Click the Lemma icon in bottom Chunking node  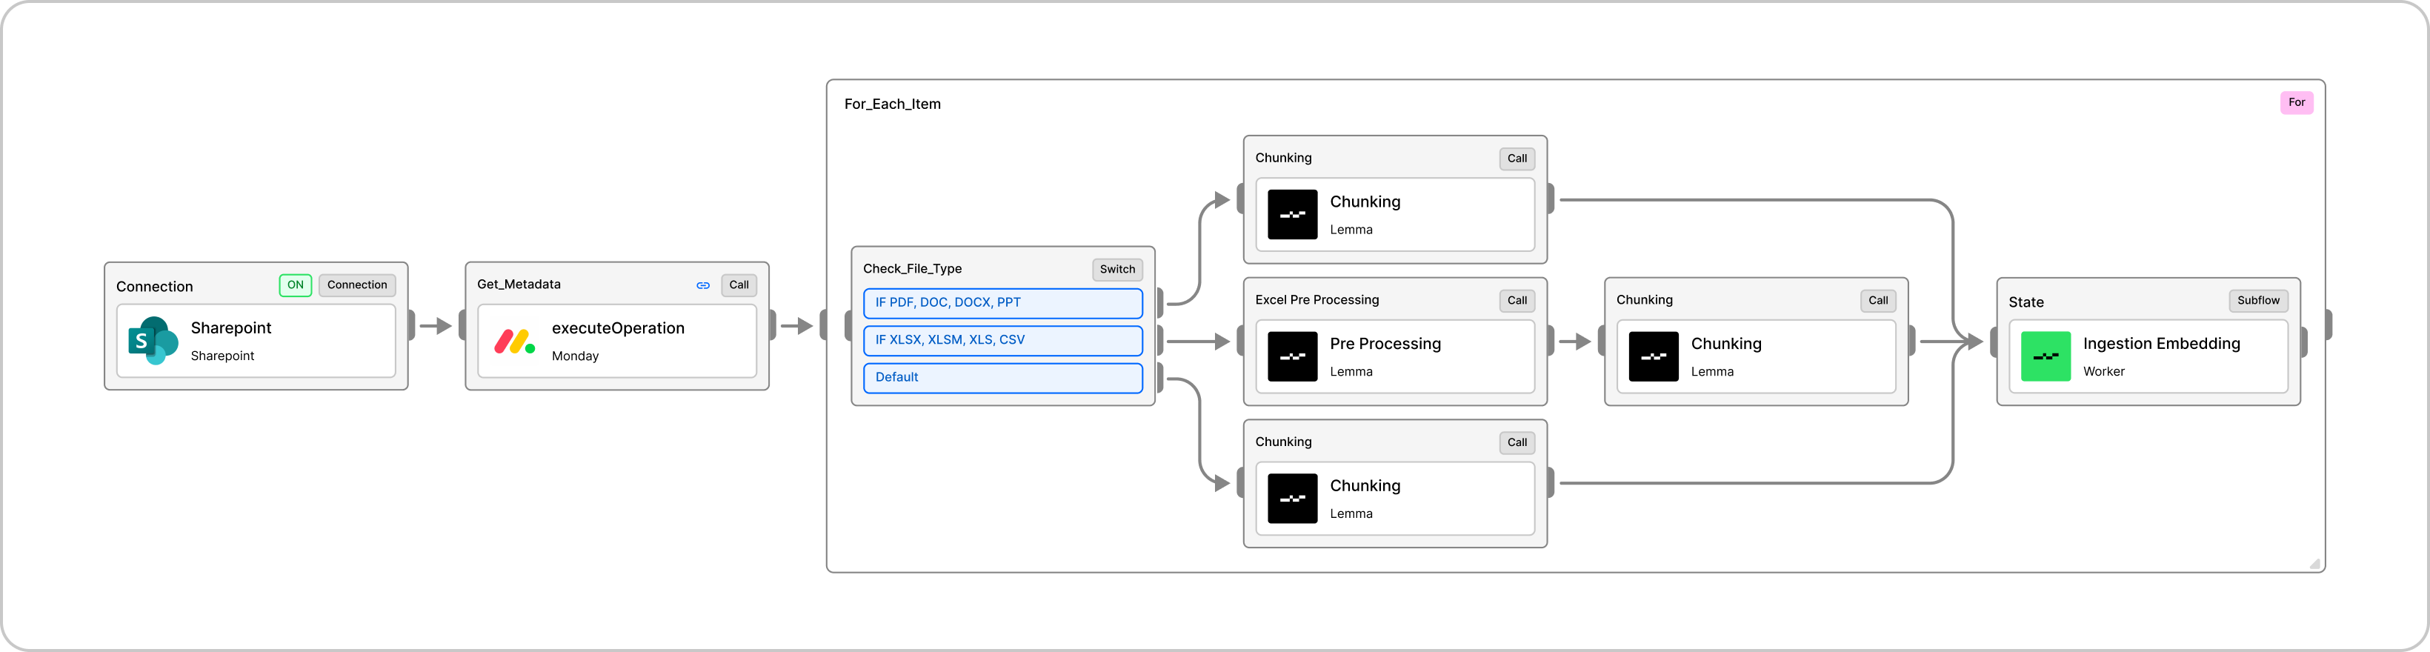(1292, 498)
